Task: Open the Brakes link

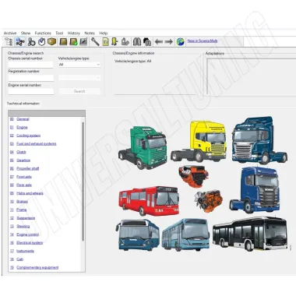Action: (x=22, y=202)
